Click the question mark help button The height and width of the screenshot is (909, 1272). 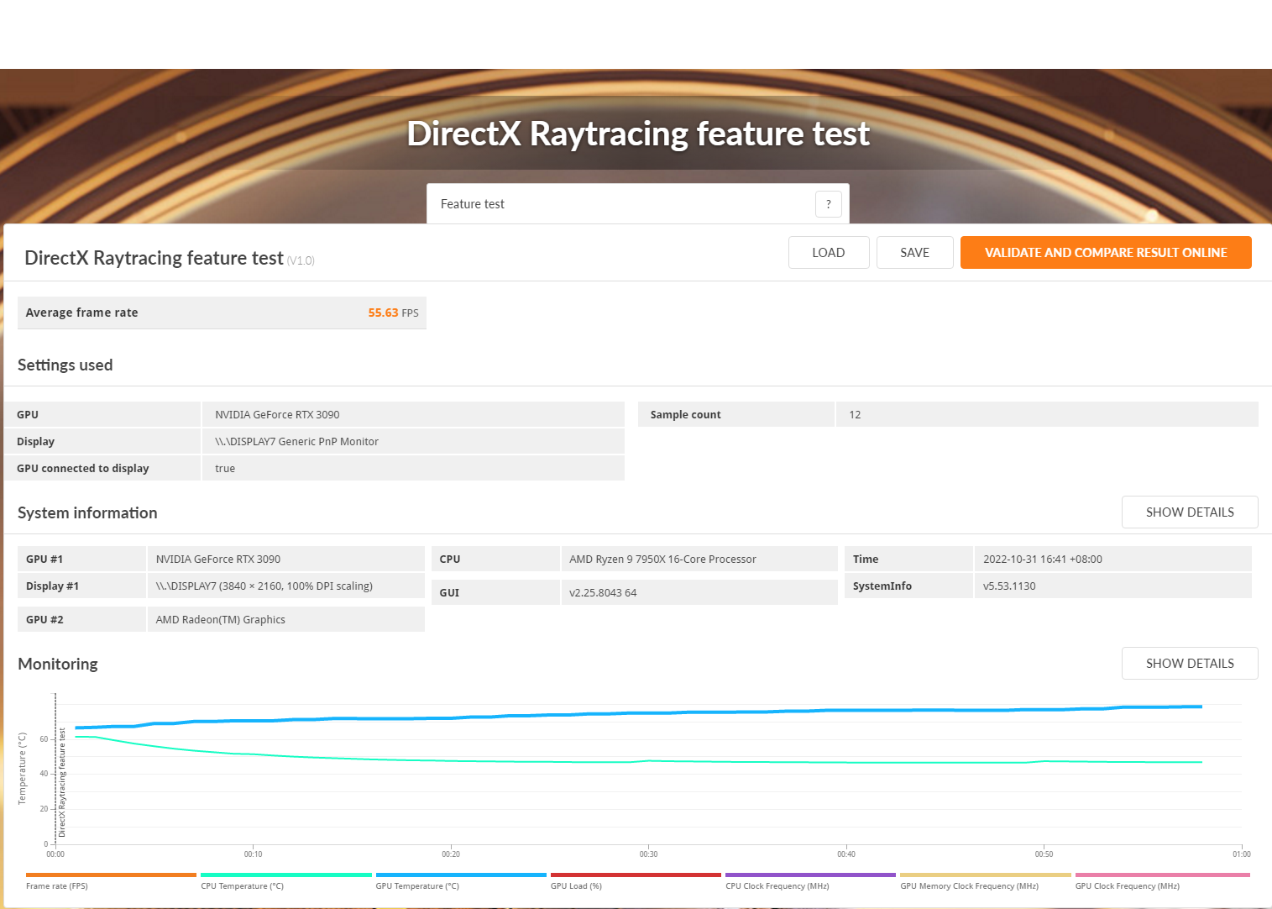[x=828, y=204]
